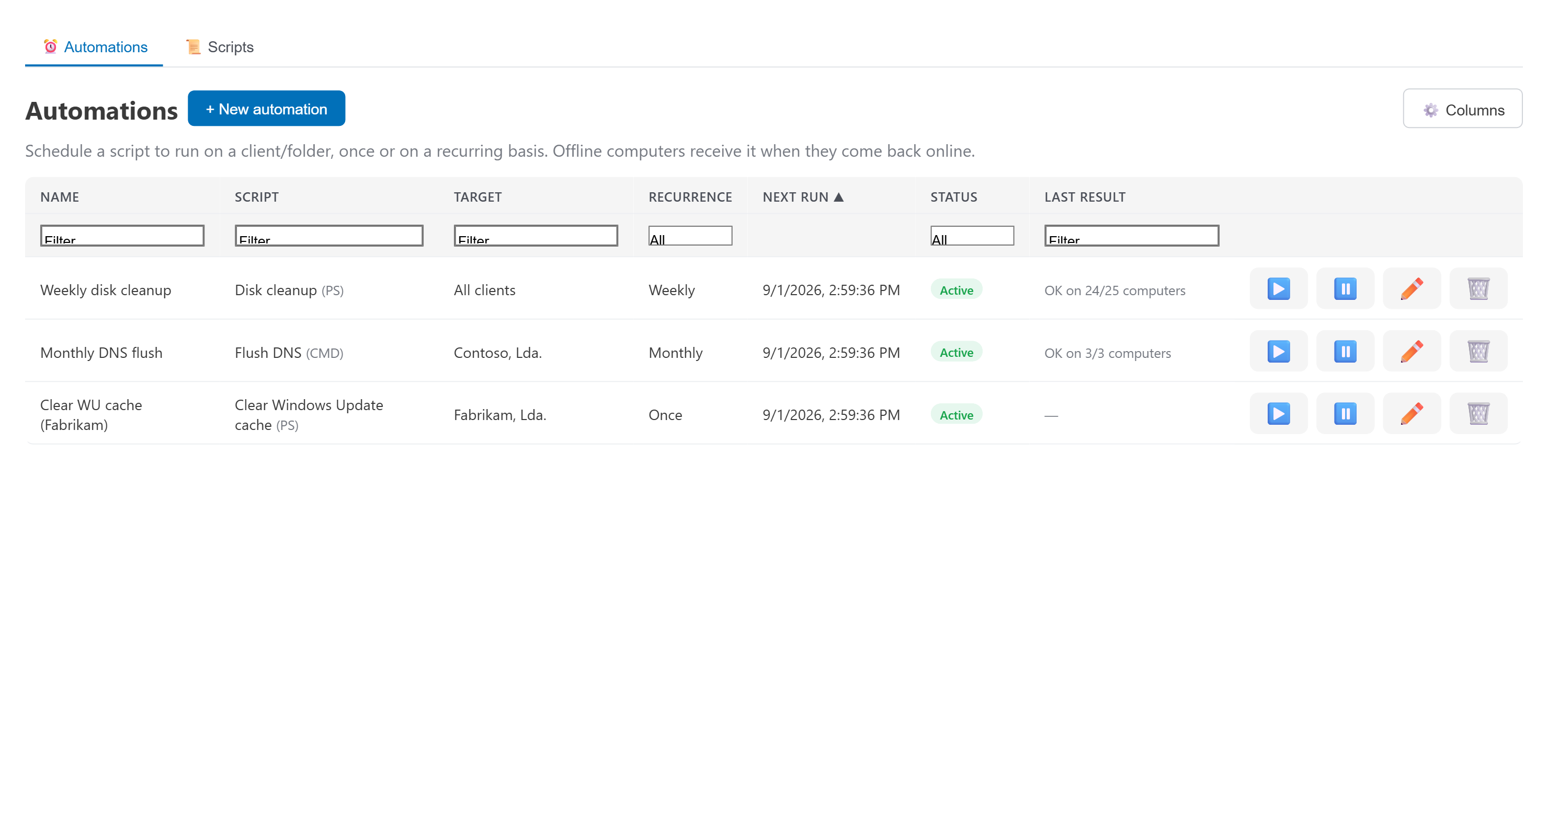Open the Columns settings button
This screenshot has height=838, width=1548.
[x=1462, y=109]
